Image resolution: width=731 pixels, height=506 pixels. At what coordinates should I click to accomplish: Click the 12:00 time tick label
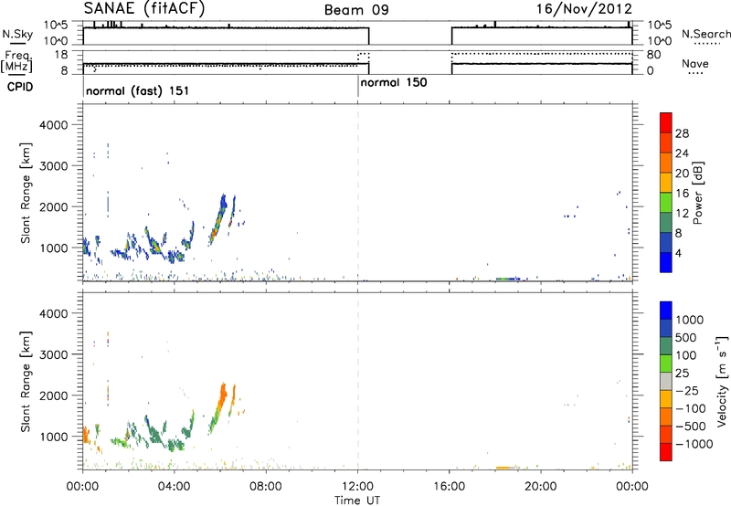coord(357,487)
